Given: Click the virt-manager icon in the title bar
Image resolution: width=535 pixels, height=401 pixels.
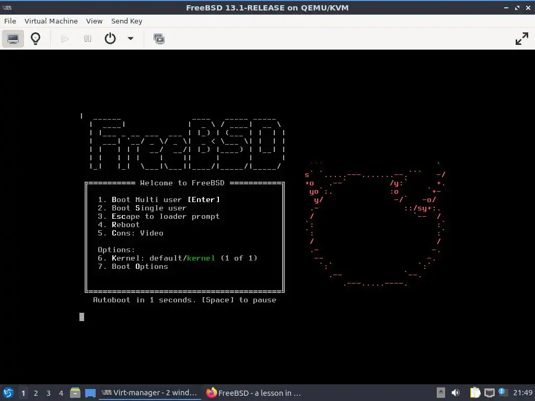Looking at the screenshot, I should (7, 7).
